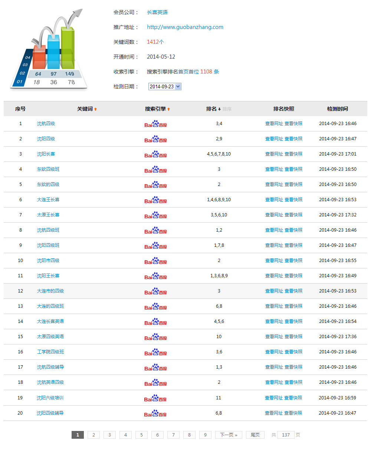Click 查看快照 for 东软的四级 row
371x451 pixels.
click(x=293, y=184)
